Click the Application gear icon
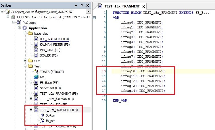This screenshot has width=215, height=130. 25,28
